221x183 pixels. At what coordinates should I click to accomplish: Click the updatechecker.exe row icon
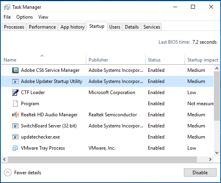pyautogui.click(x=15, y=137)
